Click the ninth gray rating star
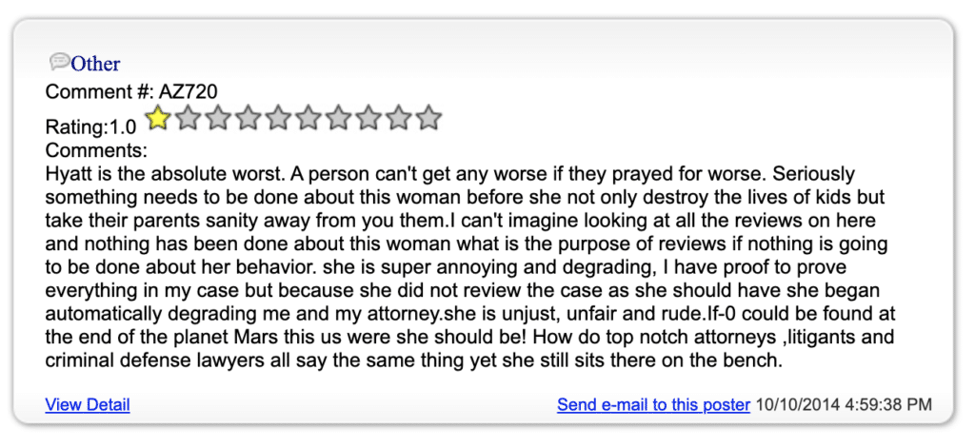The image size is (975, 448). 399,117
